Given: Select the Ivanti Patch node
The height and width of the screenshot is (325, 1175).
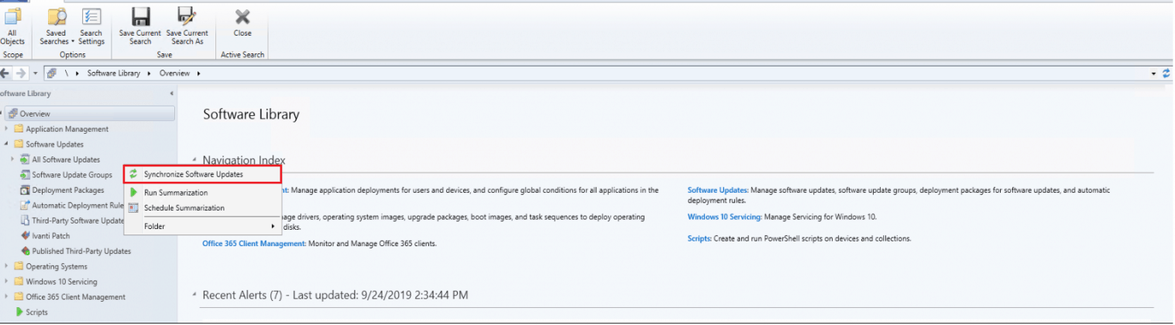Looking at the screenshot, I should (x=51, y=236).
